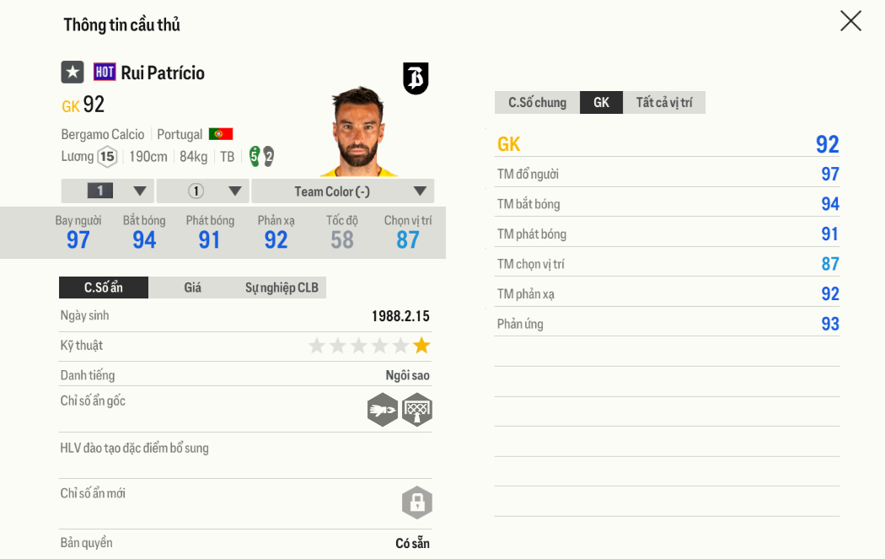Select the C.Số chung tab
The width and height of the screenshot is (885, 559).
point(537,103)
